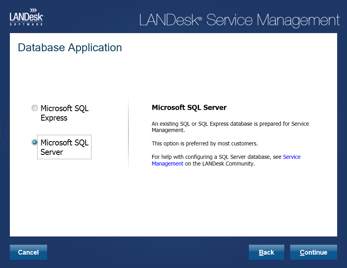Click the Database Application page heading
Screen dimensions: 347x268
click(70, 48)
